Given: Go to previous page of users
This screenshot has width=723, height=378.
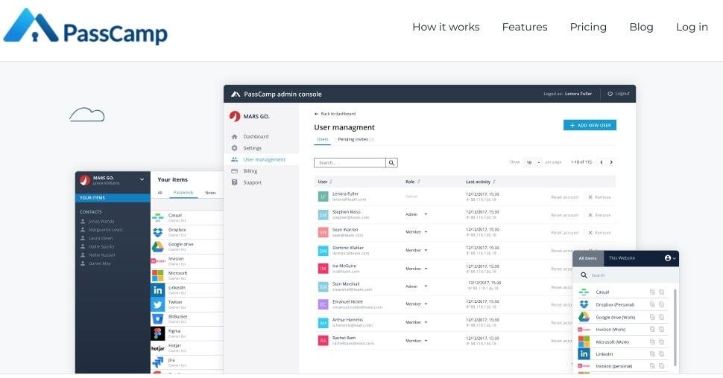Looking at the screenshot, I should tap(602, 162).
